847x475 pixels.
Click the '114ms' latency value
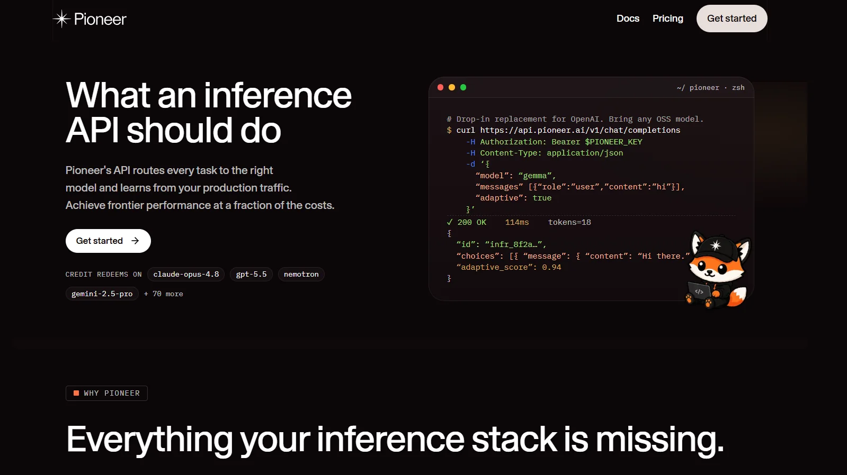tap(517, 222)
